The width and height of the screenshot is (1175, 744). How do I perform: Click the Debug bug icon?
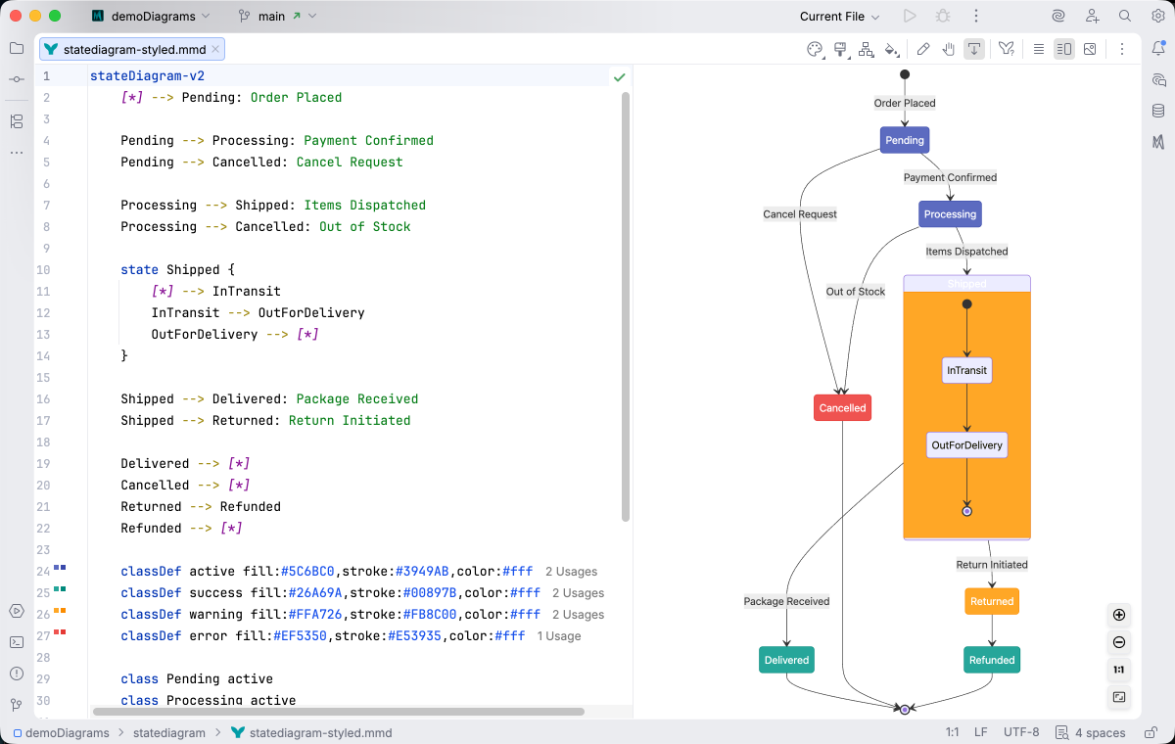pos(943,16)
